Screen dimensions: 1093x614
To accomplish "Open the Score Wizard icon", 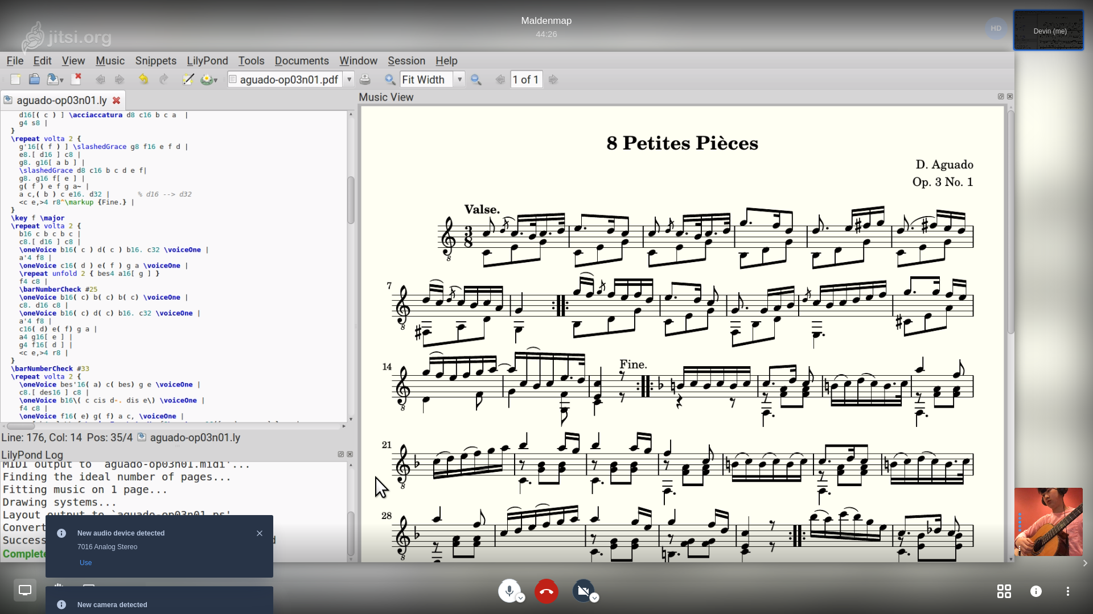I will pos(188,80).
